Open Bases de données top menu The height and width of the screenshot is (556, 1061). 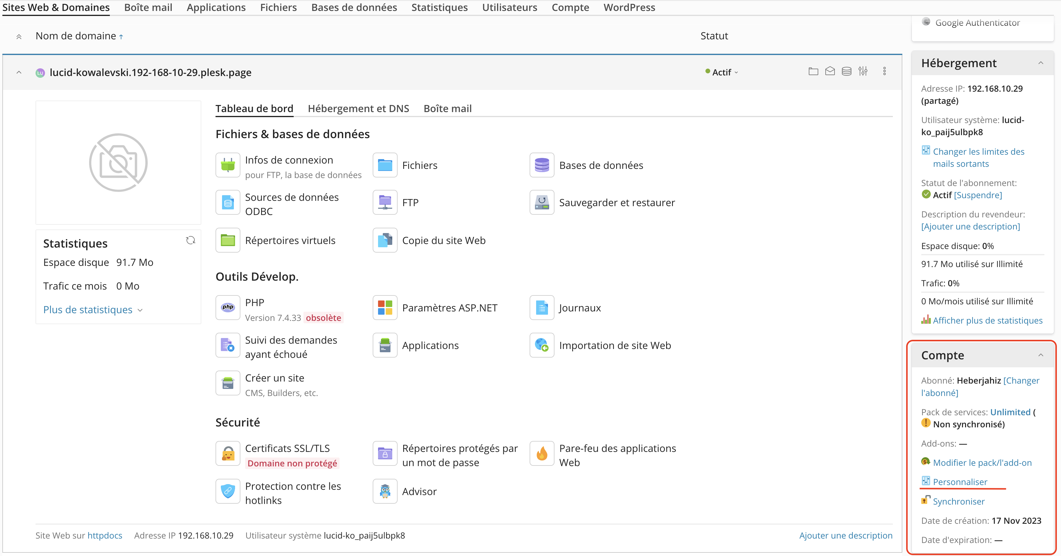(354, 7)
